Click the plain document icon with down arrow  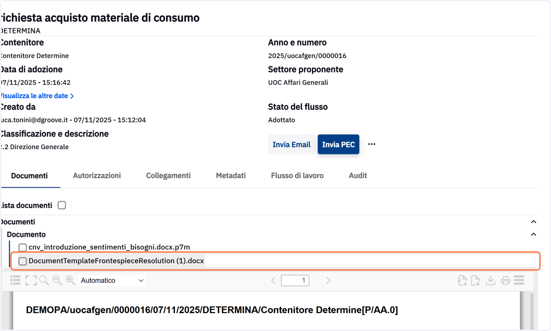pyautogui.click(x=476, y=280)
